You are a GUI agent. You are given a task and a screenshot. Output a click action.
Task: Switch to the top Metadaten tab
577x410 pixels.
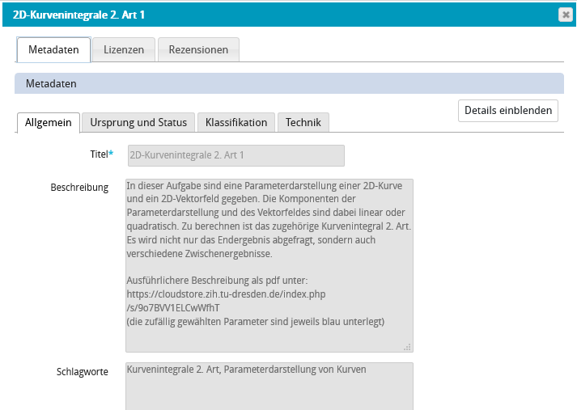point(53,49)
